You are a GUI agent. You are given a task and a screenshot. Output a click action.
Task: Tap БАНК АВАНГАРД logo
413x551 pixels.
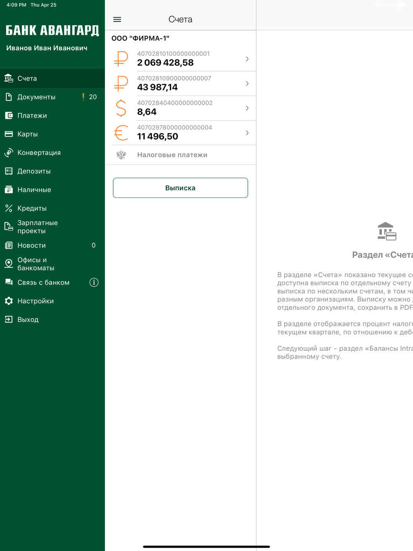pos(52,30)
